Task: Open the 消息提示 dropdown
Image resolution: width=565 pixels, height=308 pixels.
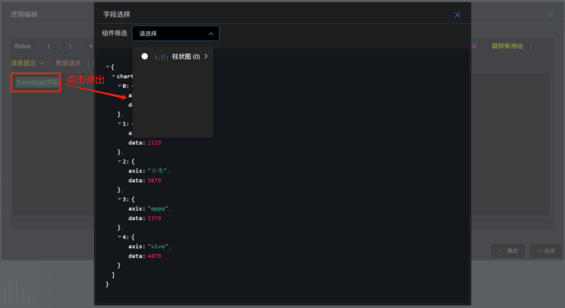Action: tap(27, 63)
